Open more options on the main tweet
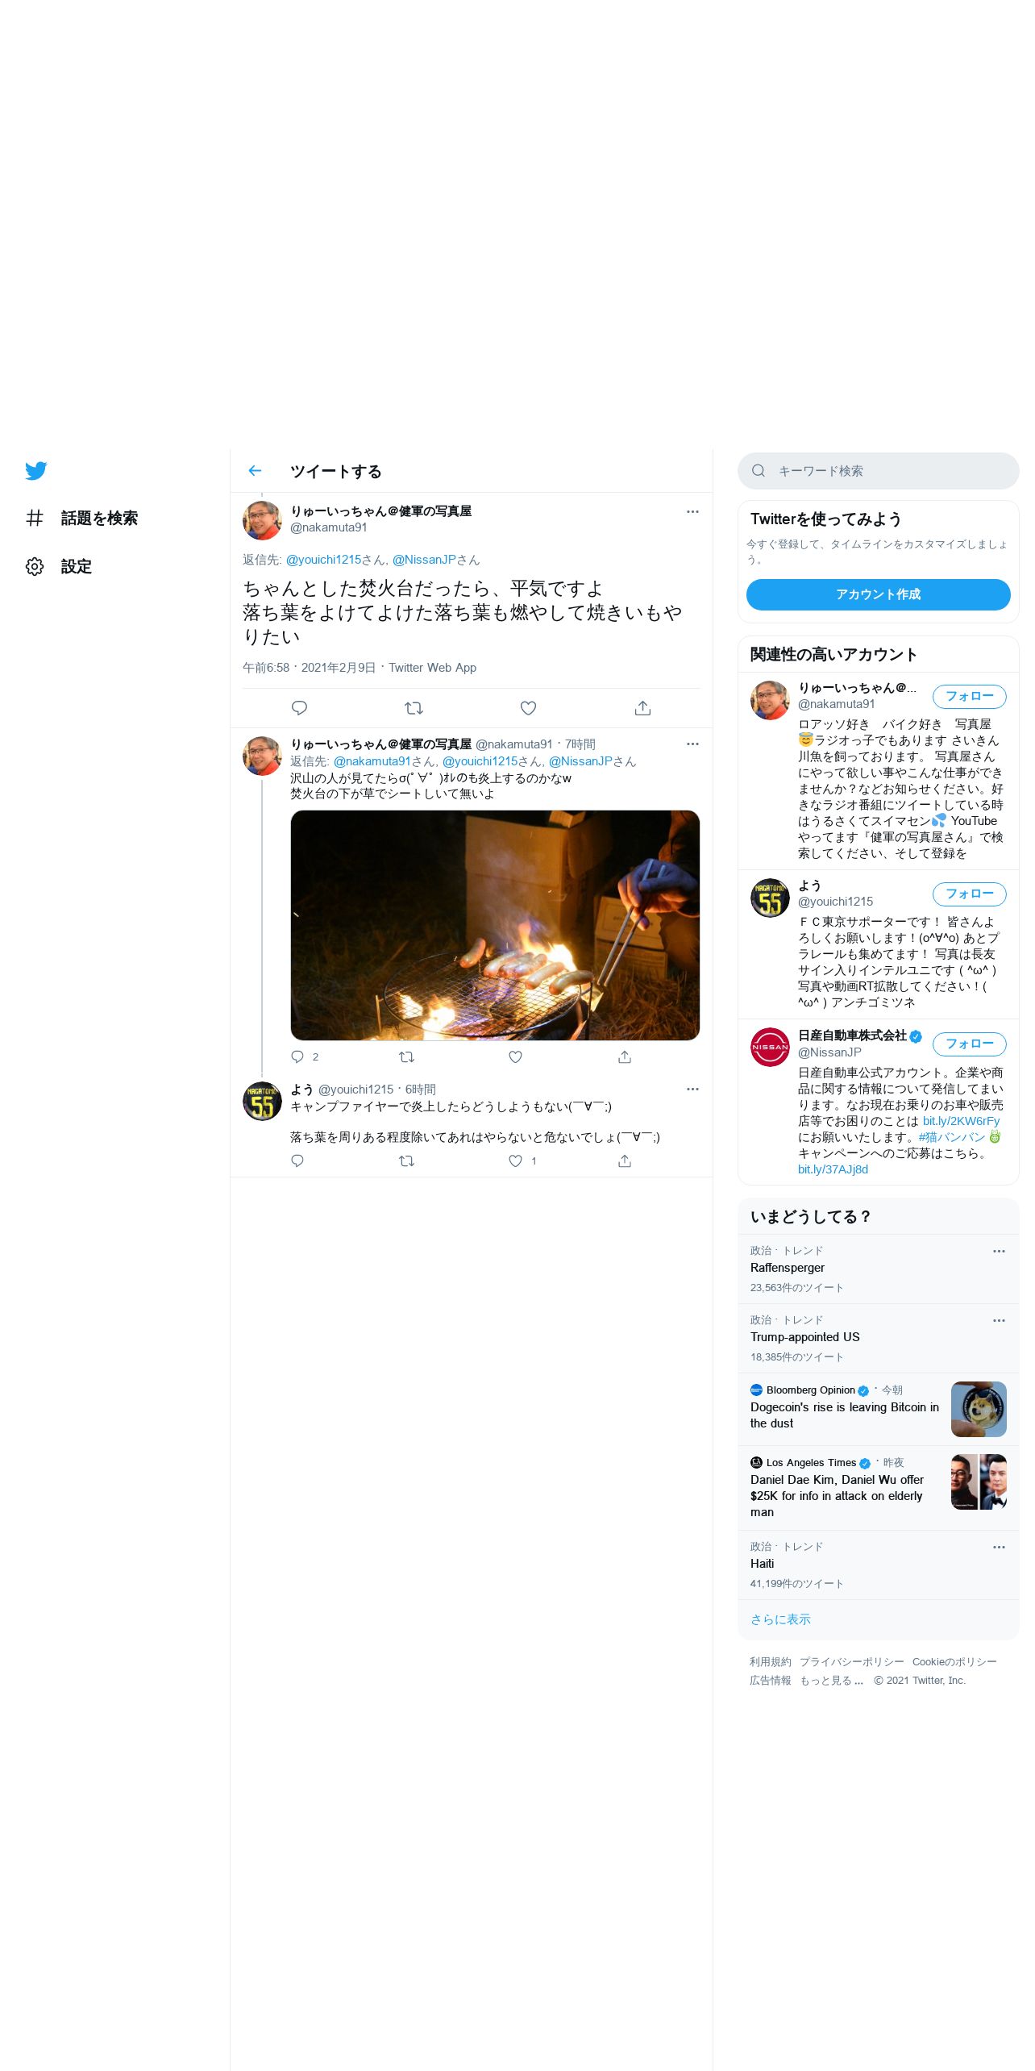1035x2071 pixels. 692,512
